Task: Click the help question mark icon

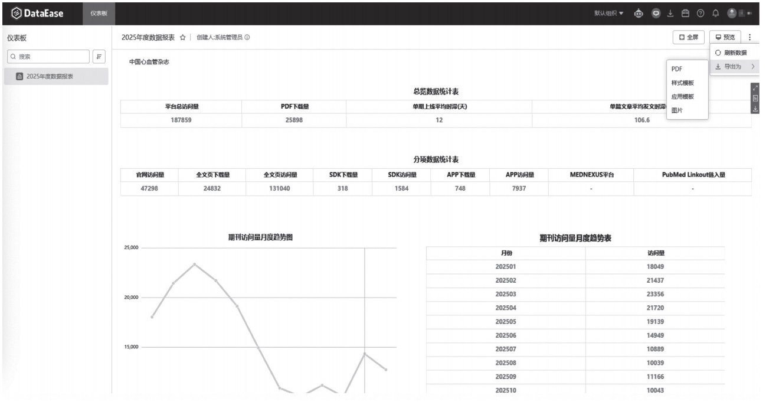Action: (700, 13)
